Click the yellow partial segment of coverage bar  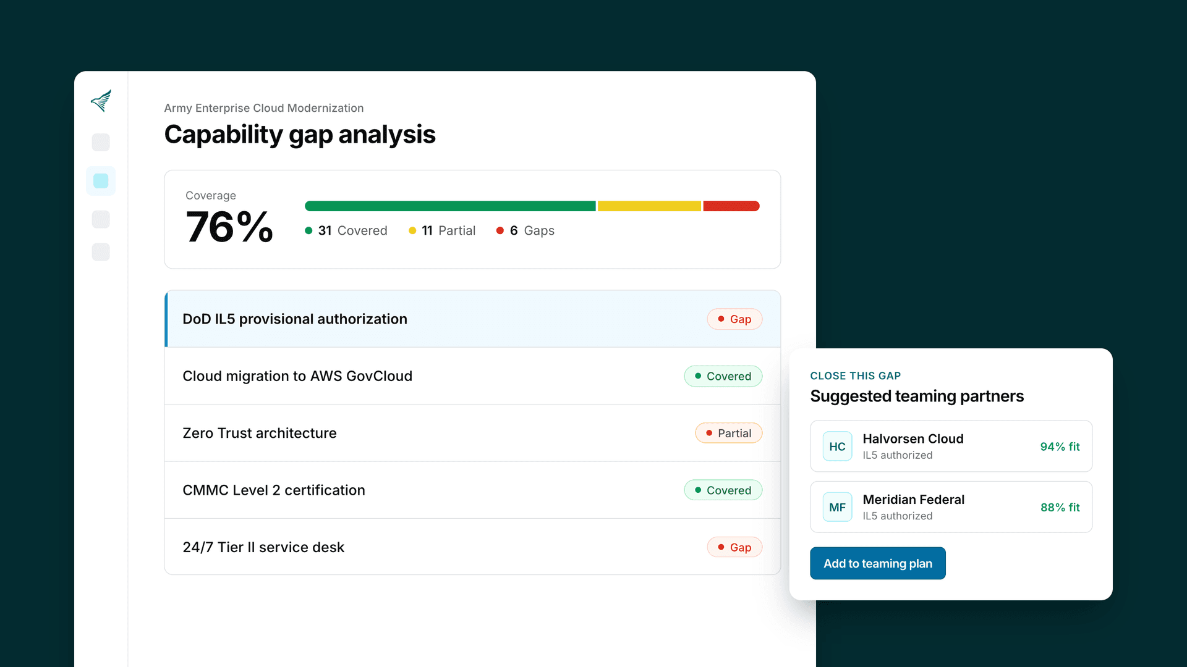pos(649,206)
